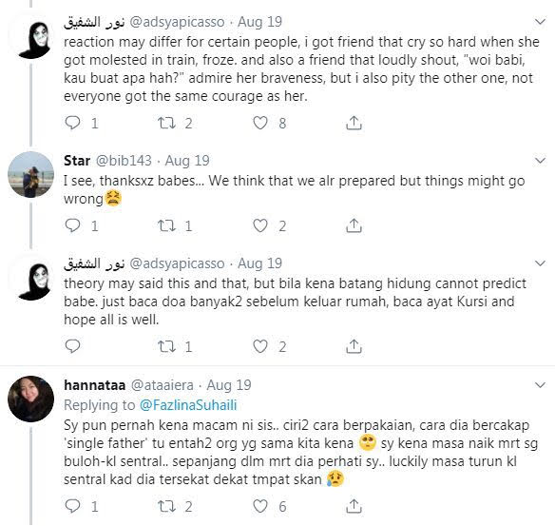Reply to the first adsyapicasso tweet
The image size is (555, 526).
(x=73, y=123)
